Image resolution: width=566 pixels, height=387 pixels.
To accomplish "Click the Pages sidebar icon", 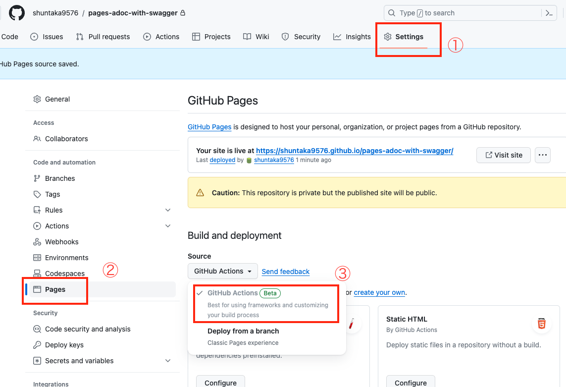I will click(37, 289).
